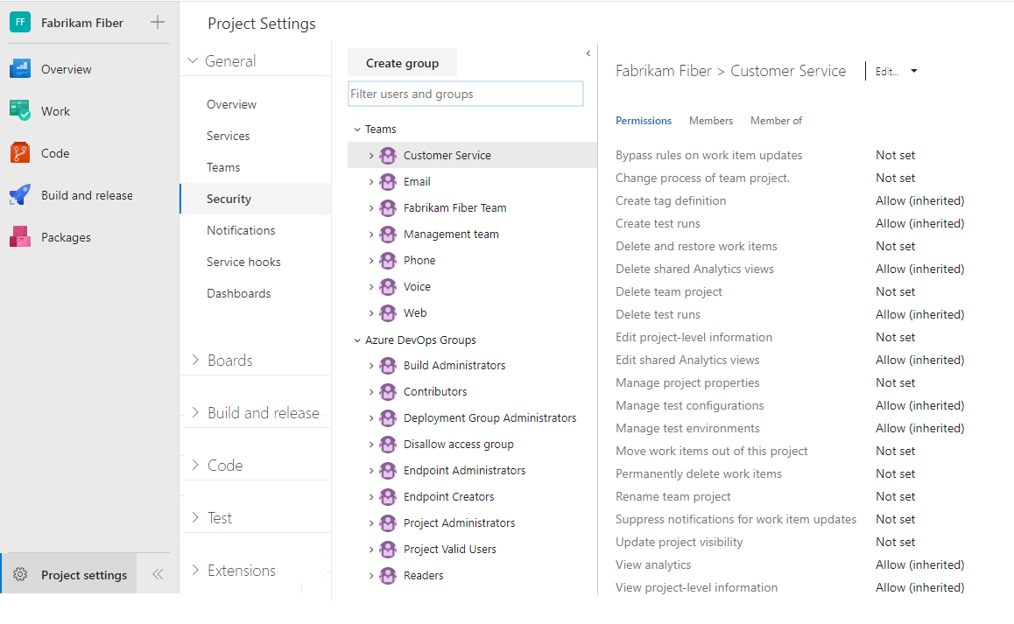Change the Bypass rules on work item updates value

click(x=895, y=155)
